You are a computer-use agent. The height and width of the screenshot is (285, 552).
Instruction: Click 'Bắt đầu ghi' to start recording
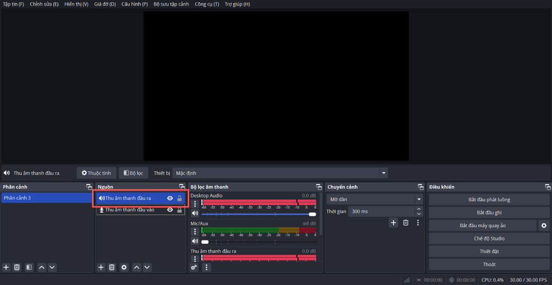click(489, 213)
